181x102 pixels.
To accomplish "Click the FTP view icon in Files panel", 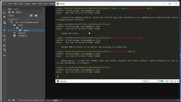I will (9, 12).
